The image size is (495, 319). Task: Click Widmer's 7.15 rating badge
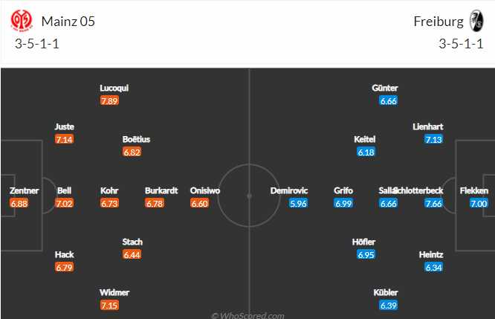point(109,306)
